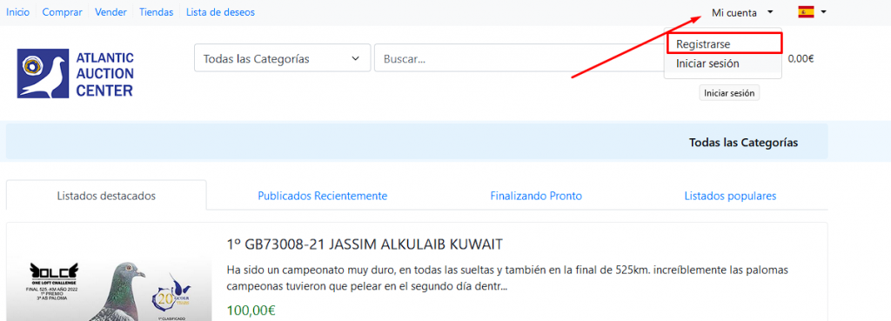
Task: Choose Iniciar sesión in the account dropdown
Action: click(707, 64)
